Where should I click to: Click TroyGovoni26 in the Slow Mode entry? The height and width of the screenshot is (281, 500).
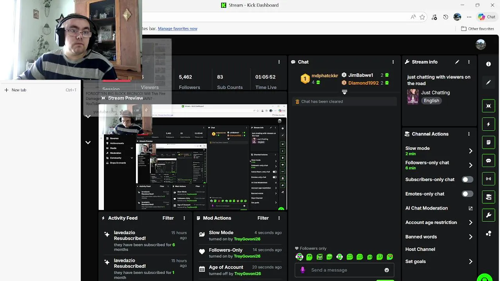[x=247, y=239]
